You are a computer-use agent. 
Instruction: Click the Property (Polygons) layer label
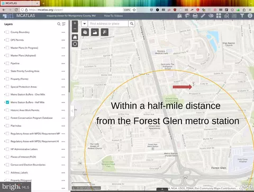coord(21,180)
